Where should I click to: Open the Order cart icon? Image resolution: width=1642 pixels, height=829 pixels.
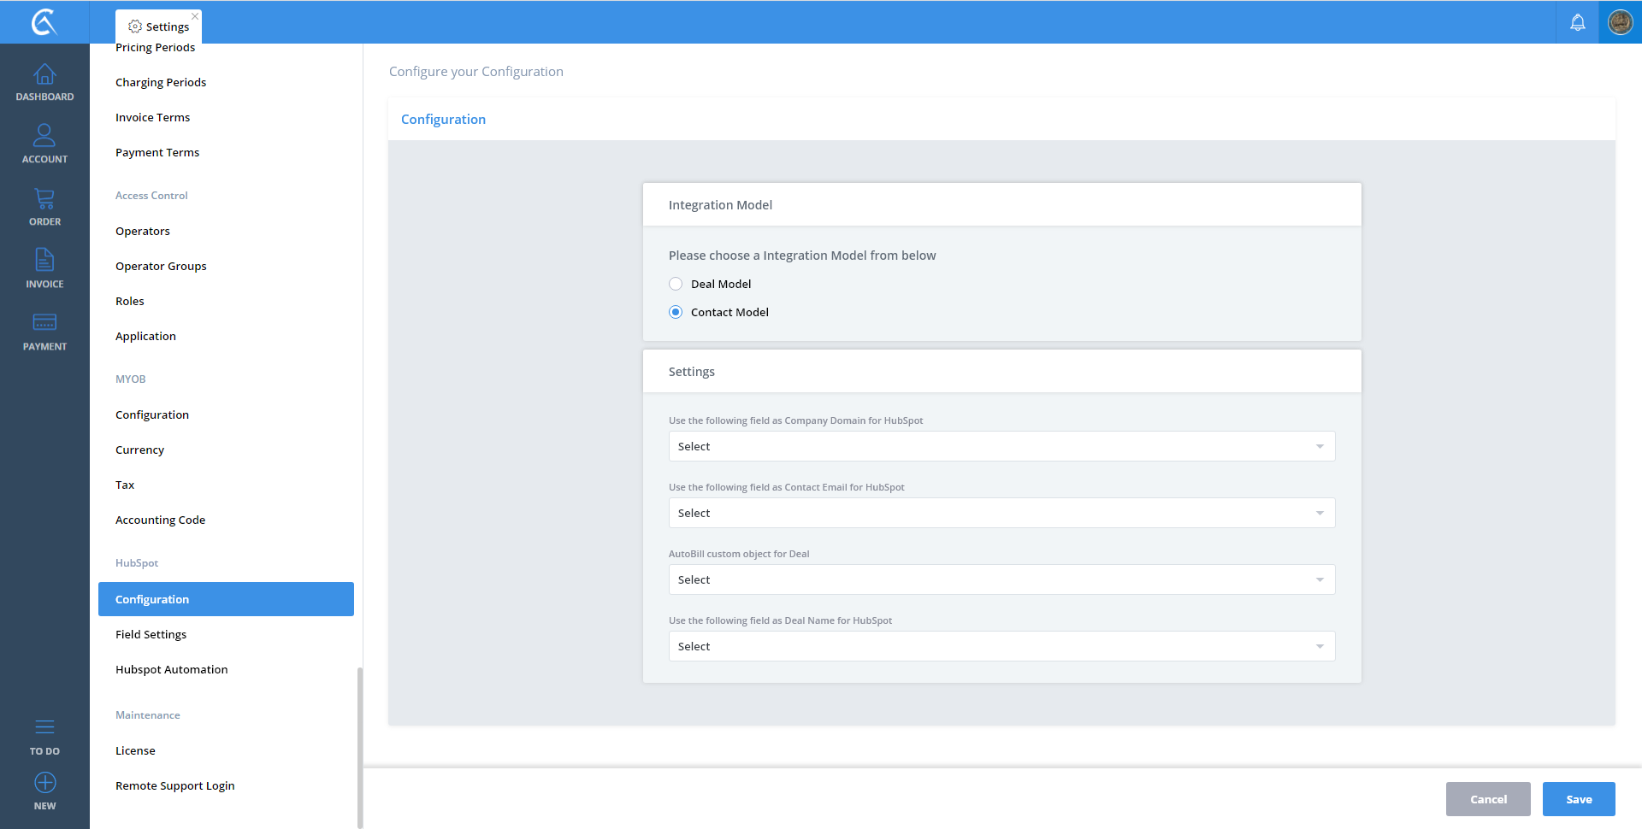(x=44, y=199)
